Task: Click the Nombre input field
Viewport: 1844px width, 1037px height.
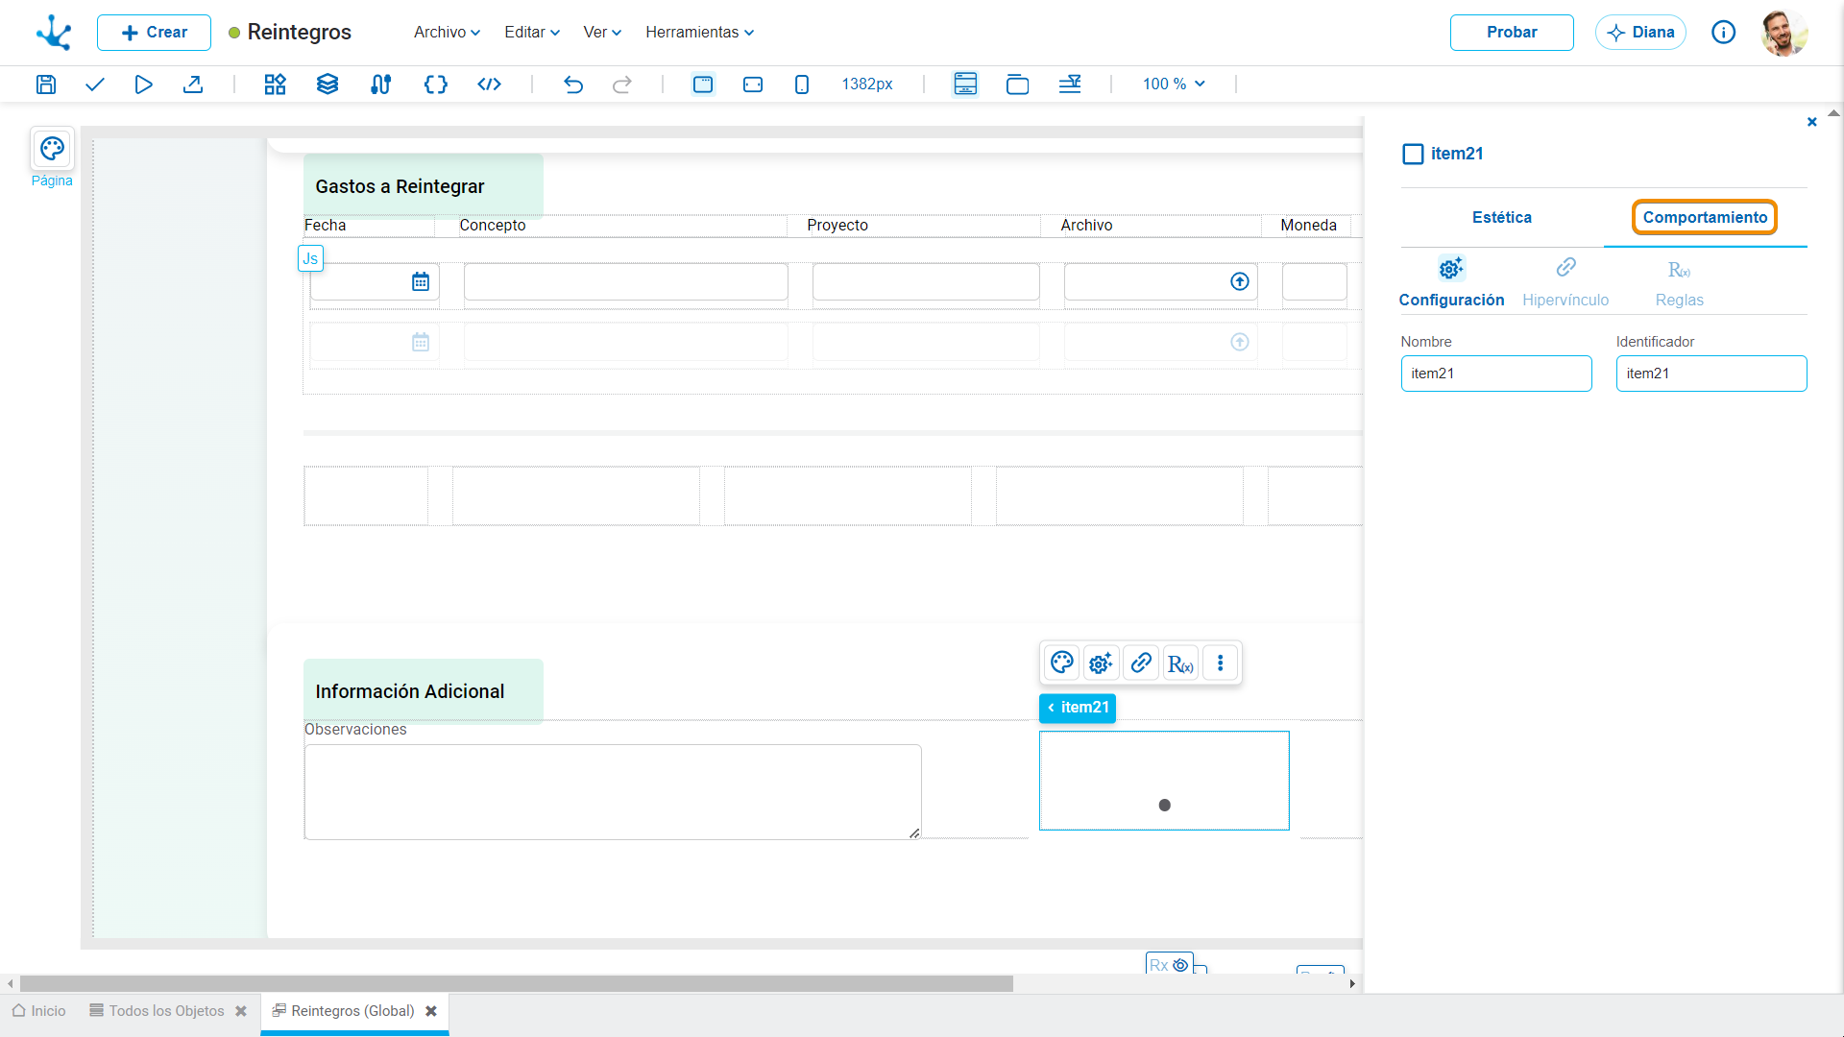Action: tap(1496, 374)
